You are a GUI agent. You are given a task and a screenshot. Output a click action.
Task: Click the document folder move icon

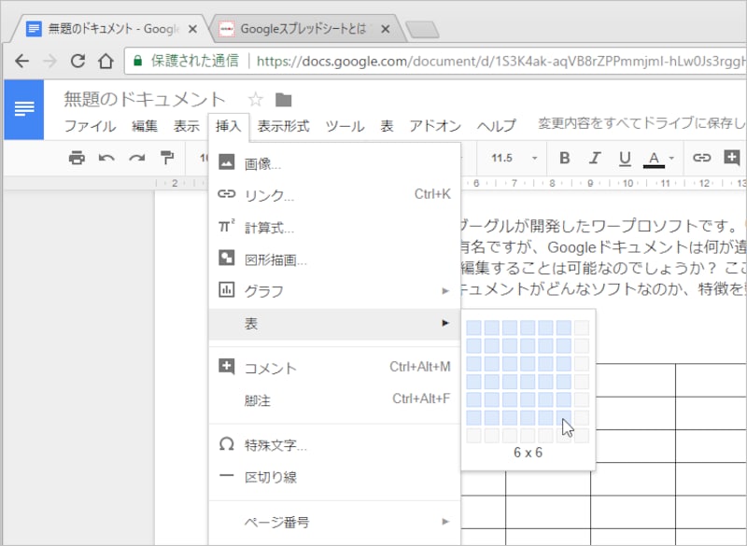click(x=283, y=98)
